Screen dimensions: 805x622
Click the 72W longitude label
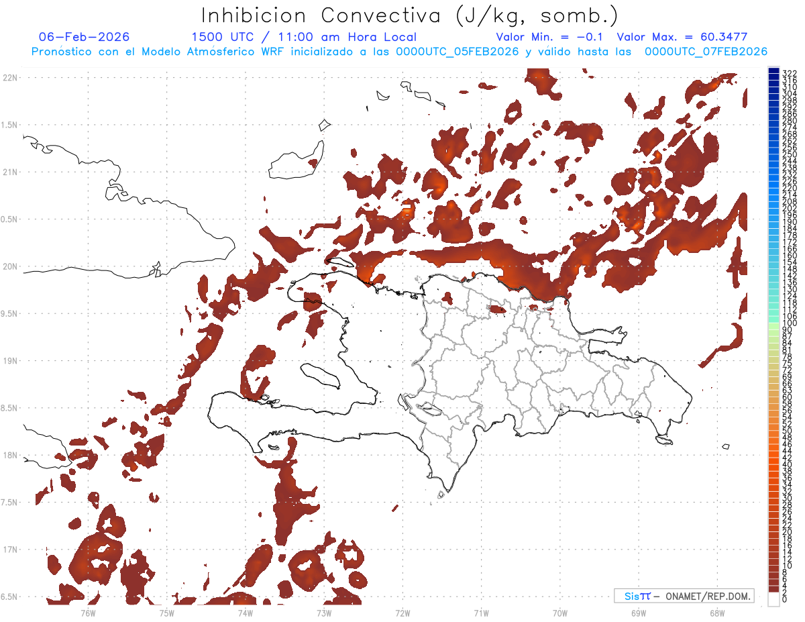402,613
